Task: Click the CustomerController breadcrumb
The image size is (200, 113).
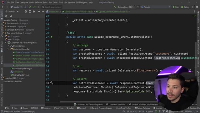Action: [x=116, y=105]
